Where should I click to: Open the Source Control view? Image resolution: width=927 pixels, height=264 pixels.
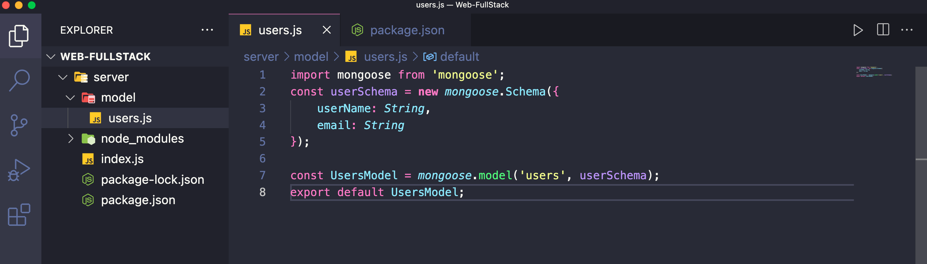(x=19, y=125)
